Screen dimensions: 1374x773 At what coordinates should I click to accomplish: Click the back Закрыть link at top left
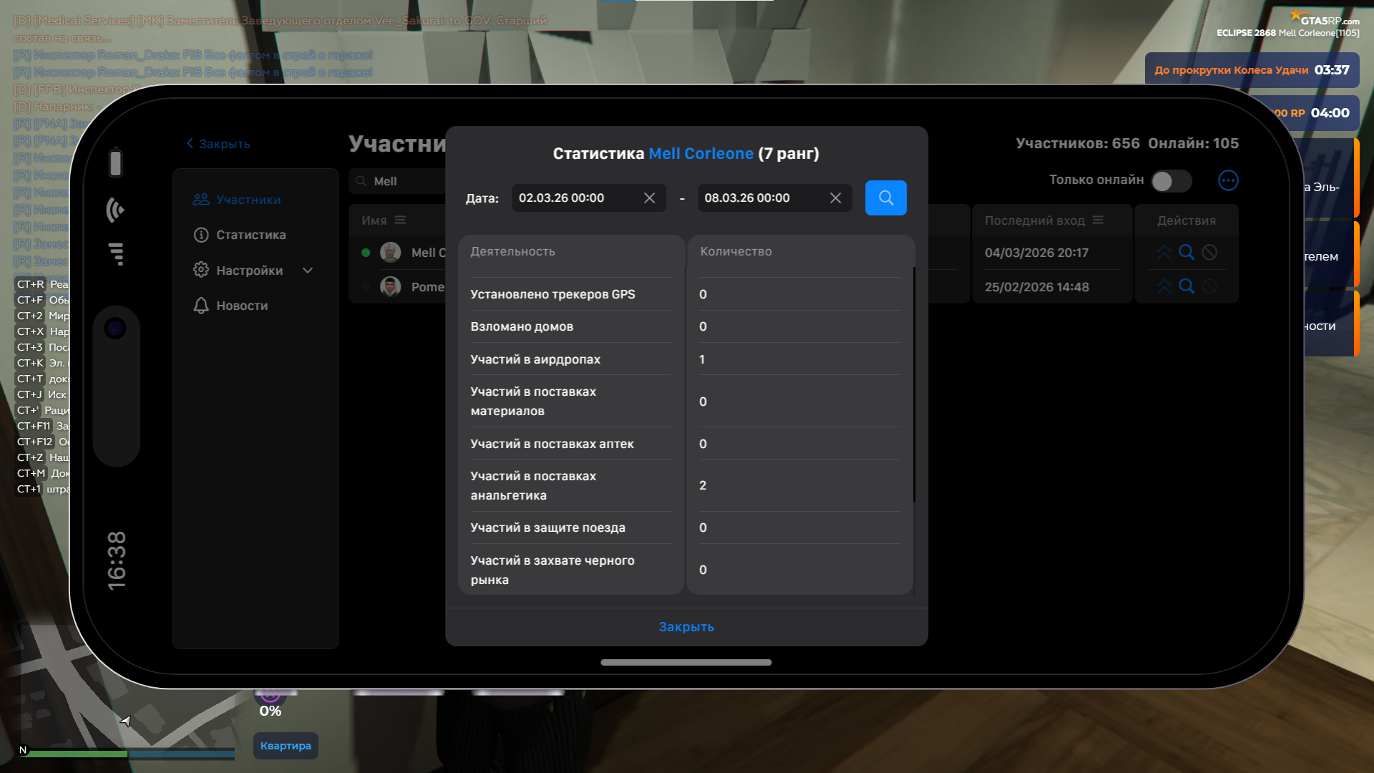coord(218,144)
